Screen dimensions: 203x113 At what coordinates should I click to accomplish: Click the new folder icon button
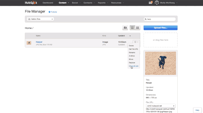(125, 28)
